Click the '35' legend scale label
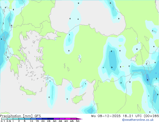This screenshot has height=122, width=159. 60,121
